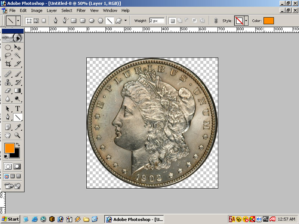Screen dimensions: 299x224
Task: Click the Windows Start button
Action: (x=10, y=219)
